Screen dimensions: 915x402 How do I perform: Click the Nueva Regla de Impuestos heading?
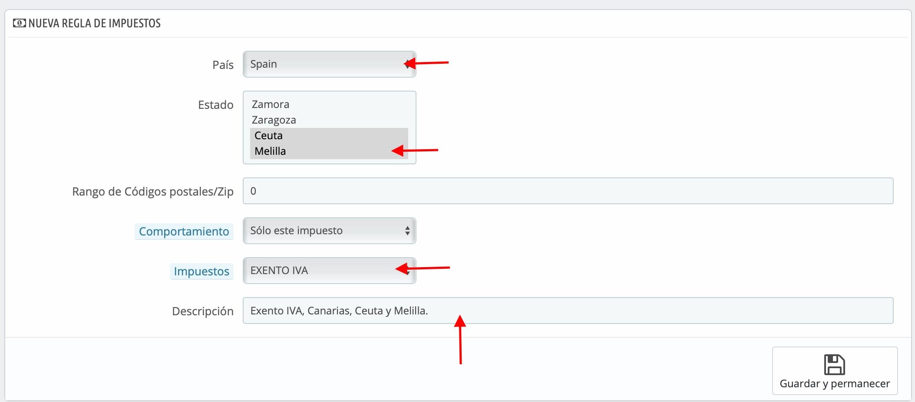click(95, 23)
